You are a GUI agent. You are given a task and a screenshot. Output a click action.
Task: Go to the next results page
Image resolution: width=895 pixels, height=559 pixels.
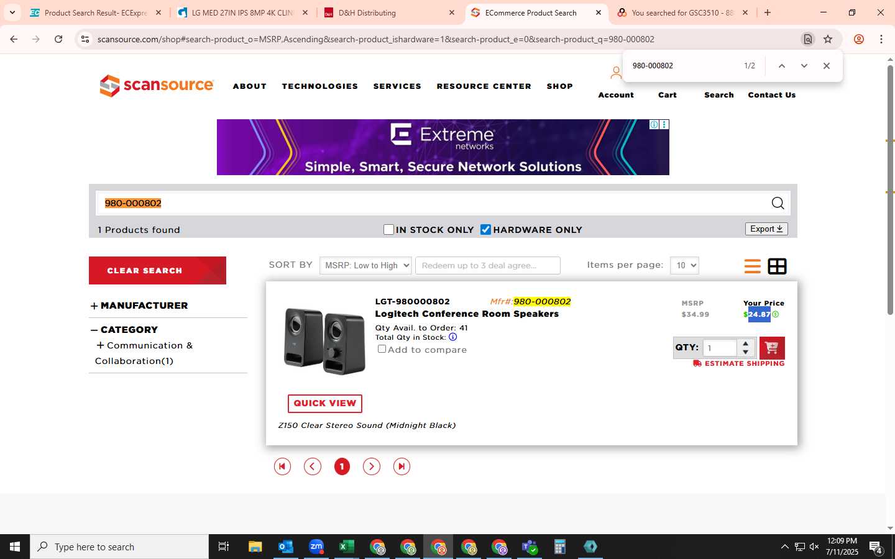pyautogui.click(x=371, y=466)
